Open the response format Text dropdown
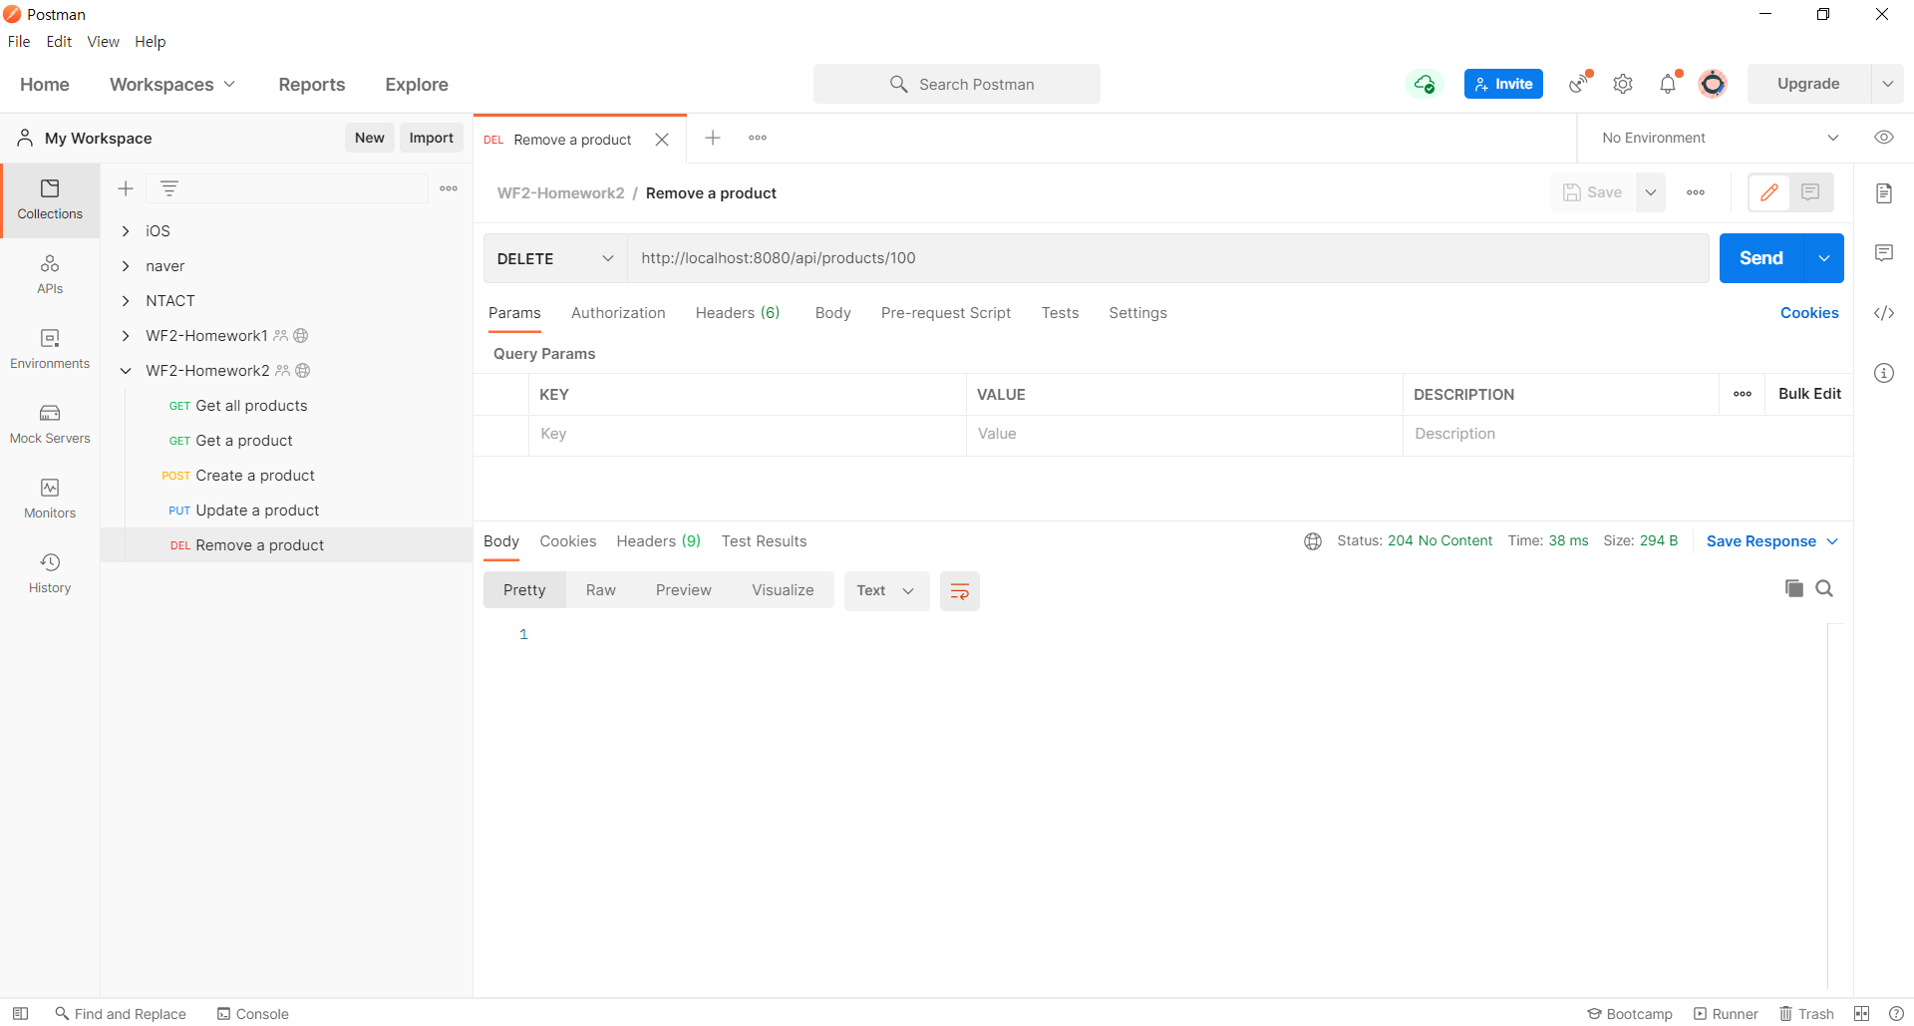The image size is (1914, 1026). (886, 591)
